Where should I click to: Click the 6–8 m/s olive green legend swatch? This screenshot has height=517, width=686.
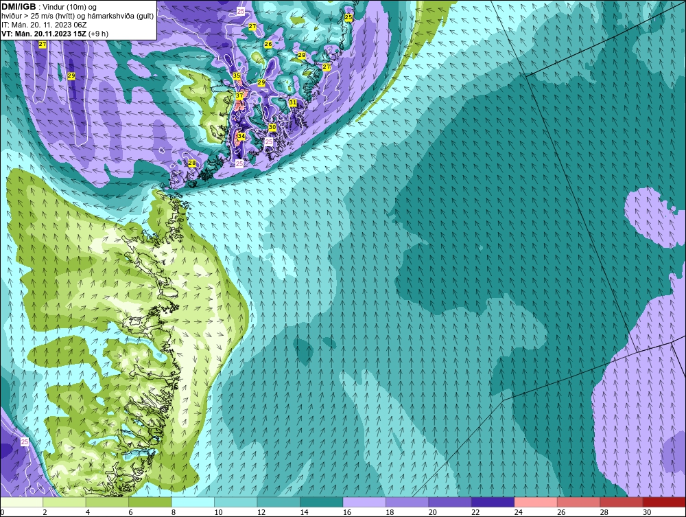(150, 502)
